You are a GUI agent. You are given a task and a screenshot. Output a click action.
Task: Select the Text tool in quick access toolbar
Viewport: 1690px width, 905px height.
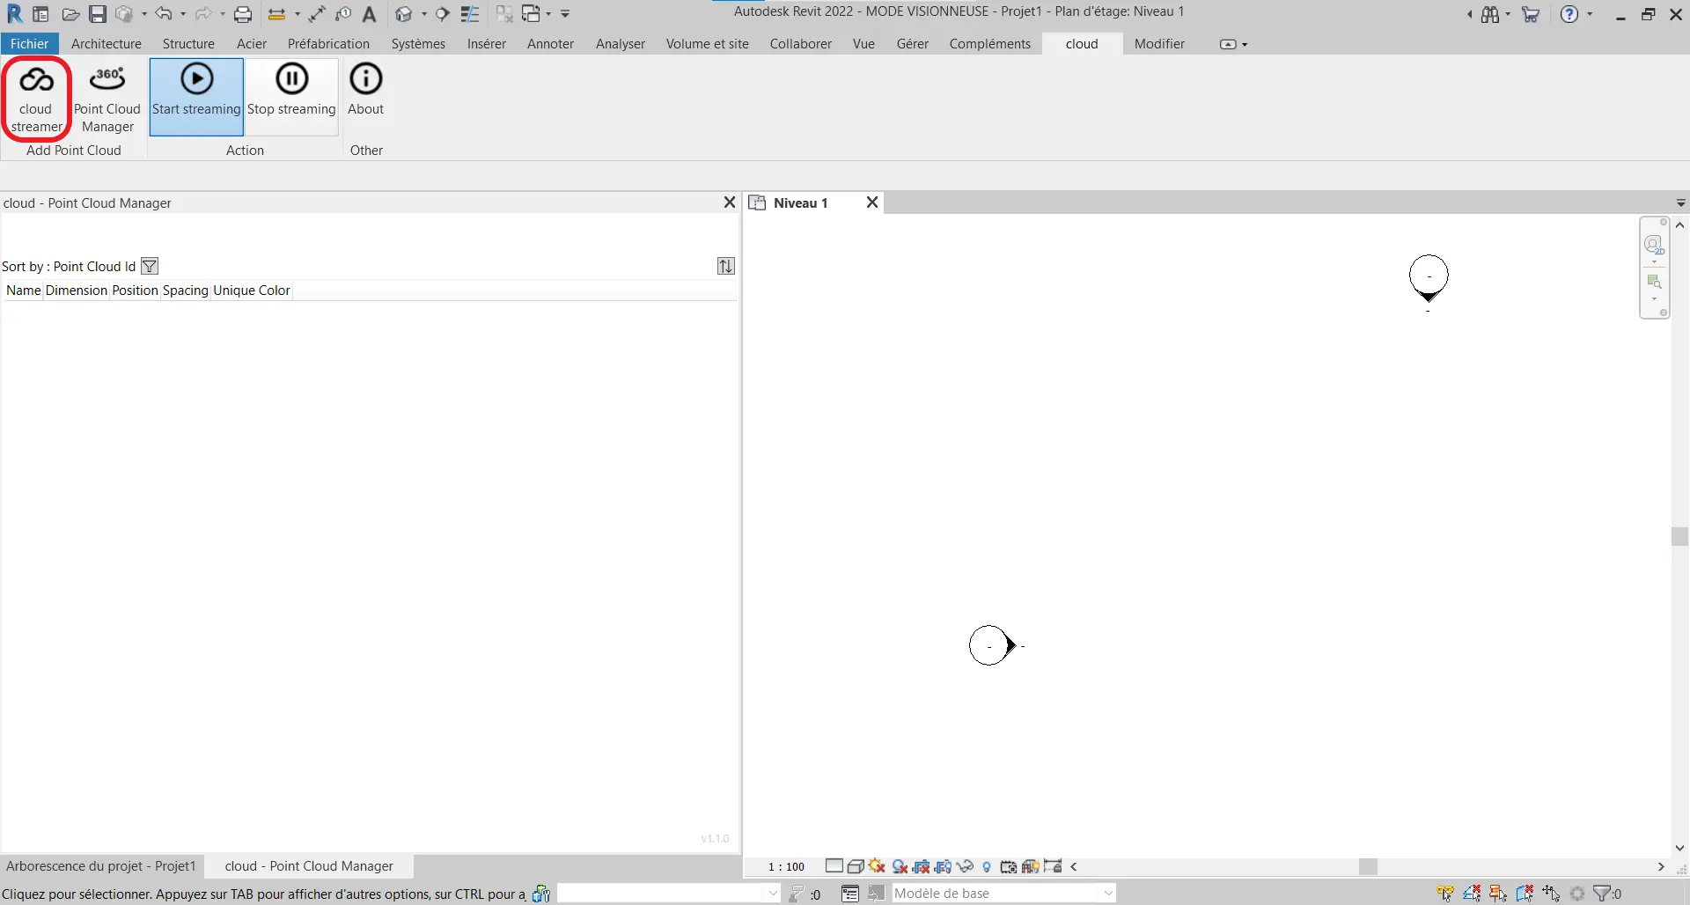370,14
